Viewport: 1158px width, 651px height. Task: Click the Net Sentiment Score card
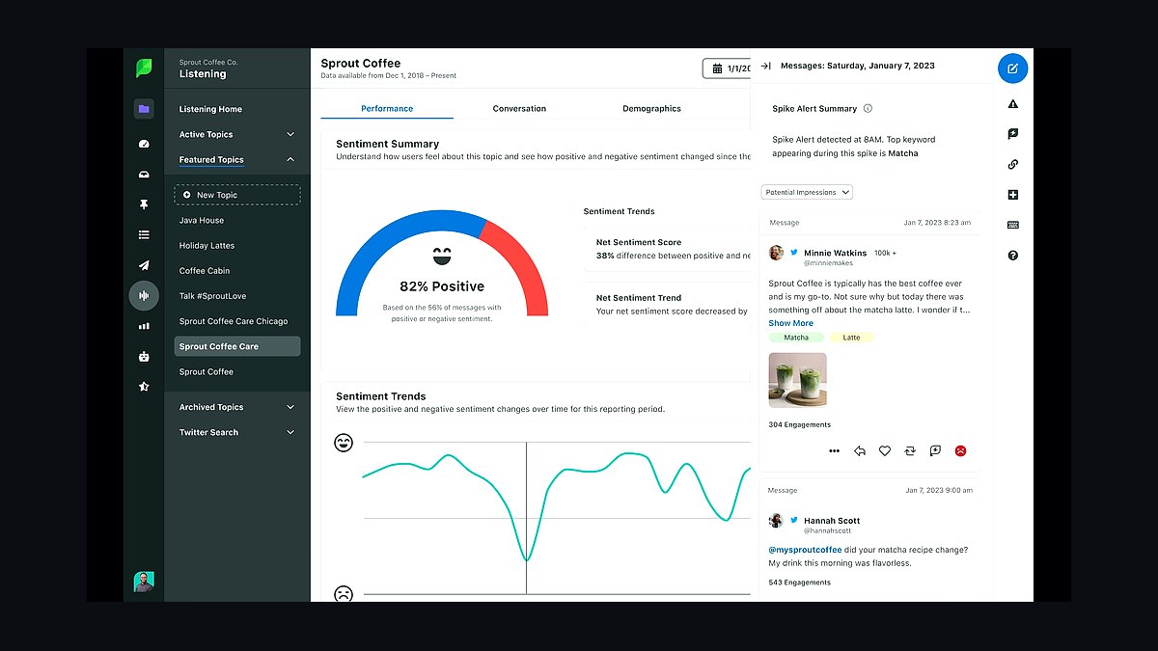point(668,249)
